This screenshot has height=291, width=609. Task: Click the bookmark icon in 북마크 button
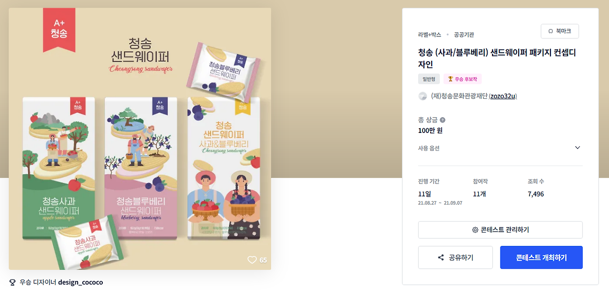pos(550,31)
